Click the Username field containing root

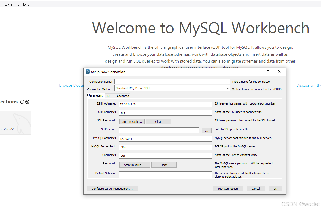[x=165, y=156]
